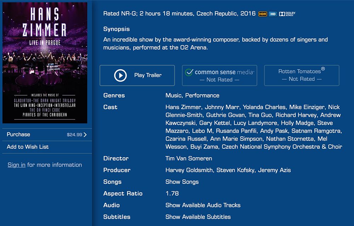
Task: Open the Rotten Tomatoes rating box
Action: click(302, 75)
